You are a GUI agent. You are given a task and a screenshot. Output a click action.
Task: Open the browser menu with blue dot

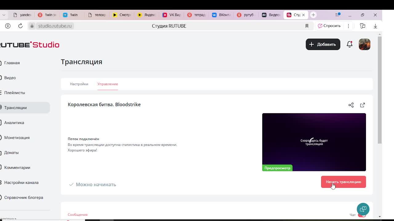point(338,15)
